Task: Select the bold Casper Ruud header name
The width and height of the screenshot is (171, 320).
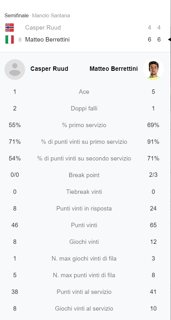Action: click(49, 69)
